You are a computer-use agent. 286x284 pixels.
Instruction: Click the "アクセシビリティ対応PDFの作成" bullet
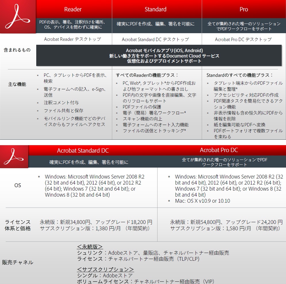coord(246,95)
